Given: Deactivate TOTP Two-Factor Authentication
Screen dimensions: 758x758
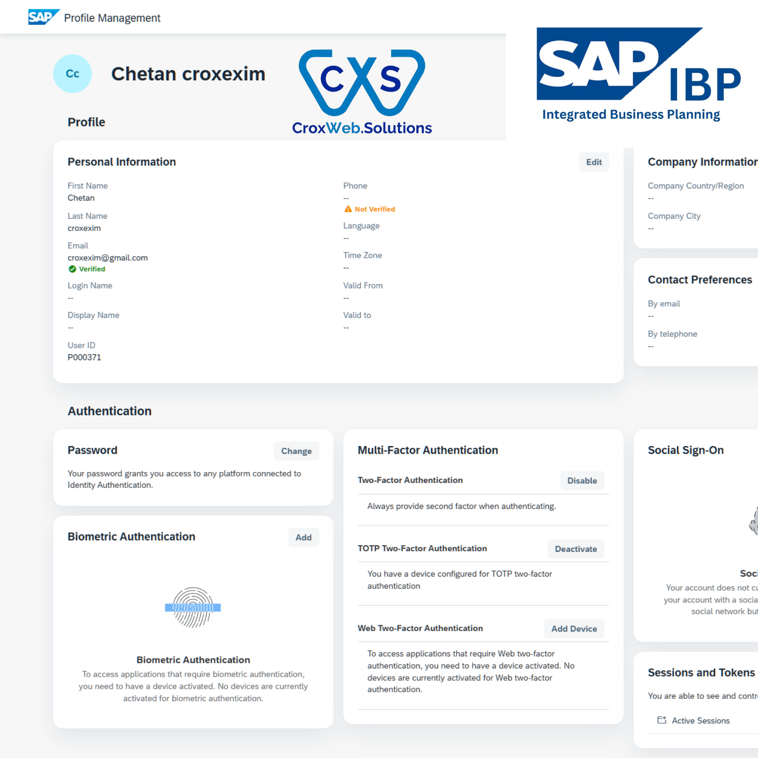Looking at the screenshot, I should 576,549.
